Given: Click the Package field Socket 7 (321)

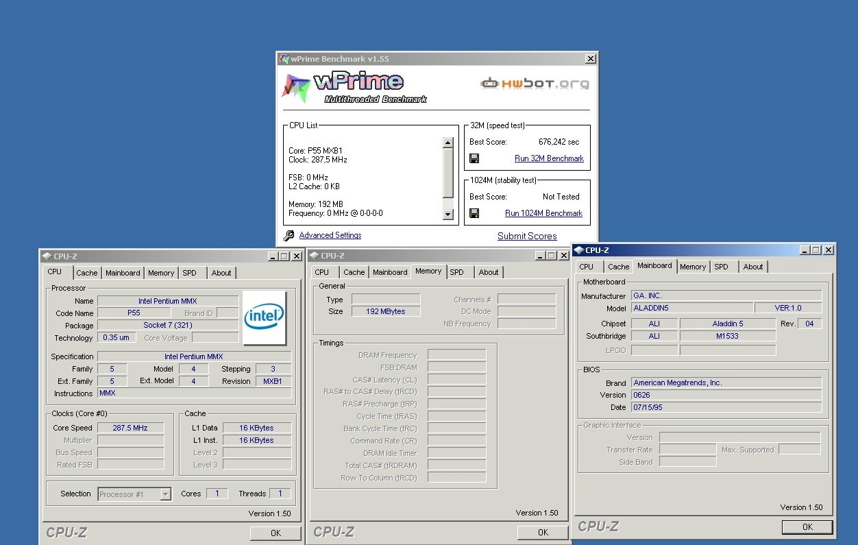Looking at the screenshot, I should coord(168,326).
